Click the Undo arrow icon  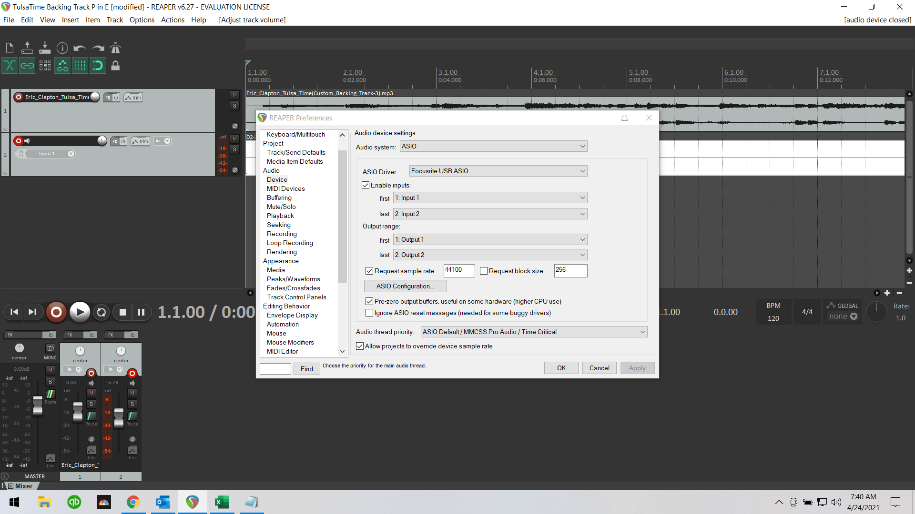[x=80, y=48]
